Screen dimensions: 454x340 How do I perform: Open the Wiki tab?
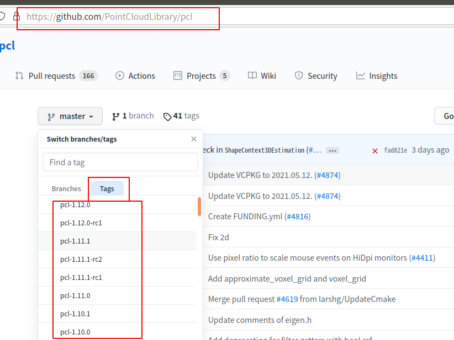coord(262,76)
